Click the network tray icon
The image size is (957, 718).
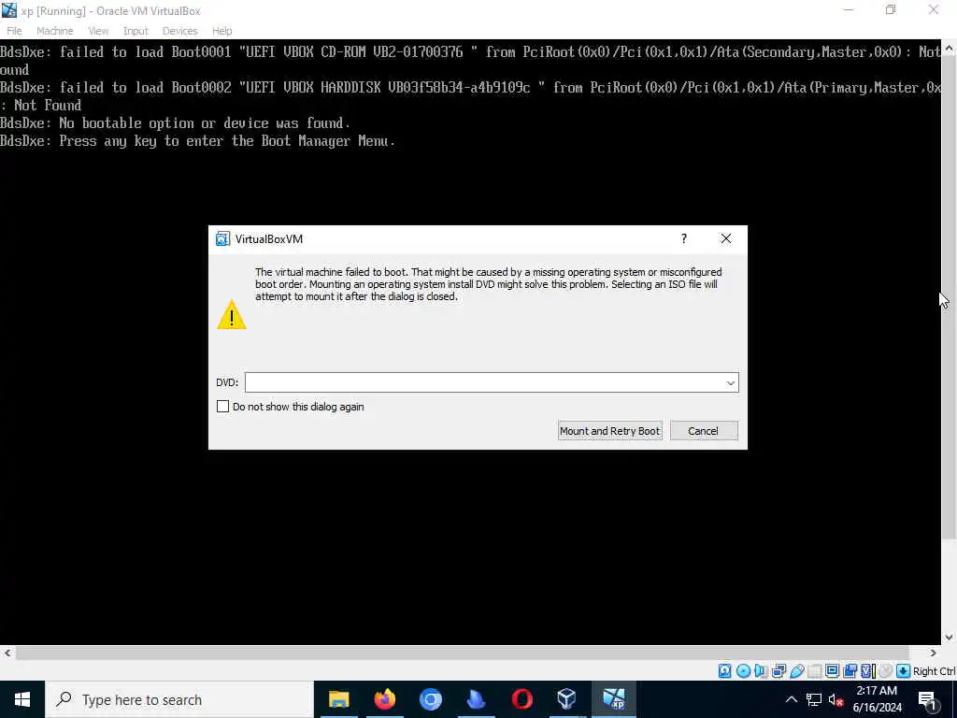(x=814, y=699)
